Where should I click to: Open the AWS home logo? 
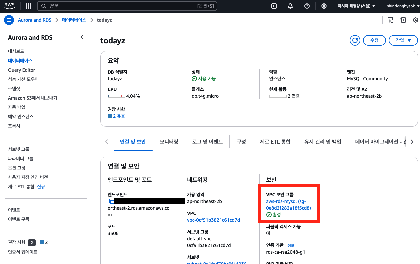[x=9, y=6]
